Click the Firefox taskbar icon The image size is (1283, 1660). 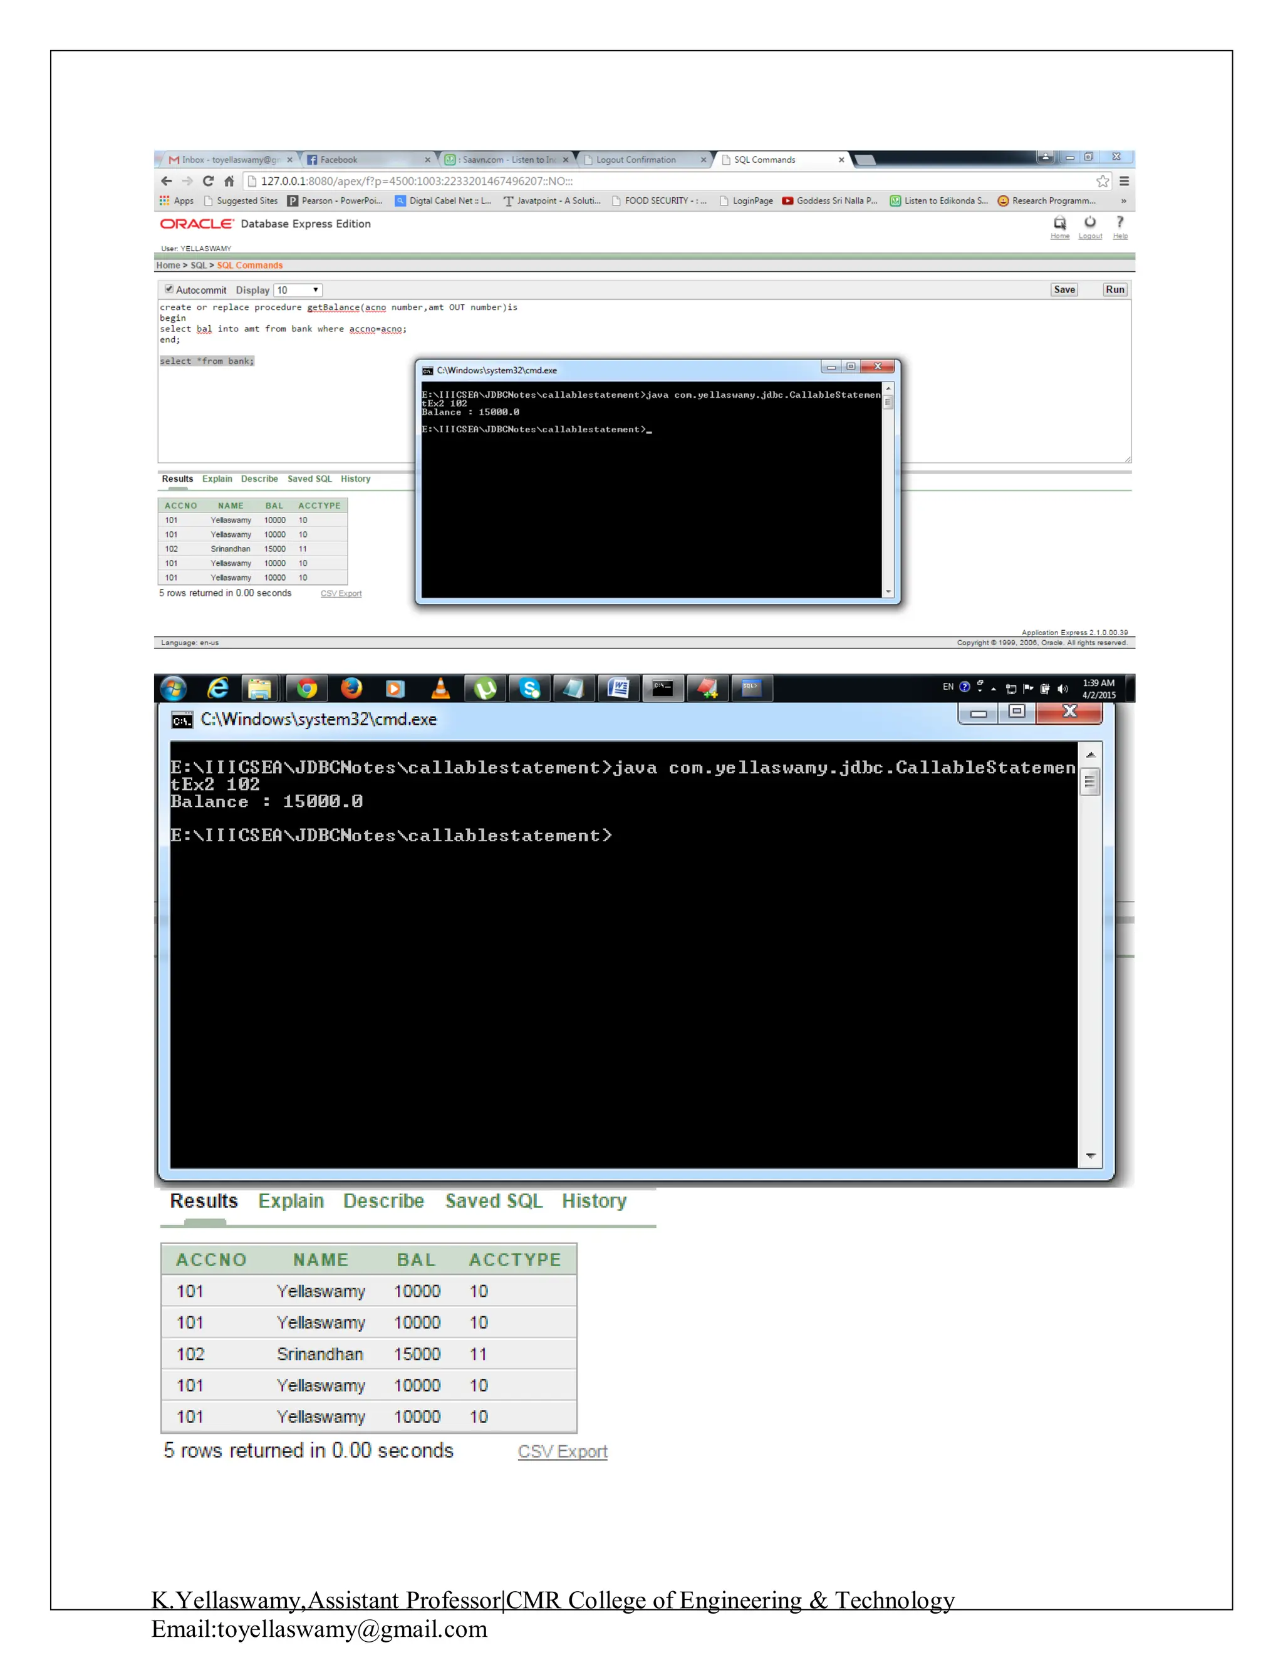[x=351, y=688]
